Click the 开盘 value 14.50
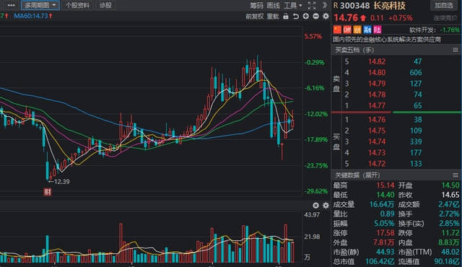The width and height of the screenshot is (462, 267). [x=450, y=185]
